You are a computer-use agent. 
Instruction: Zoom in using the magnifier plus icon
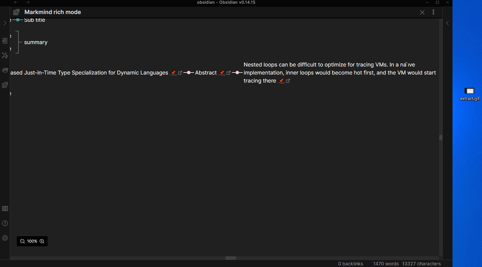(x=42, y=241)
